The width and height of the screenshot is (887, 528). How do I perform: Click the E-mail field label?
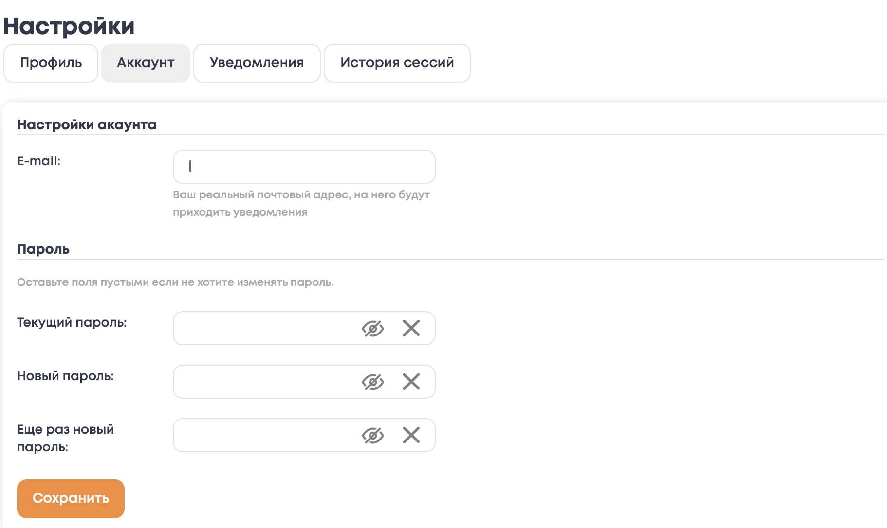39,161
